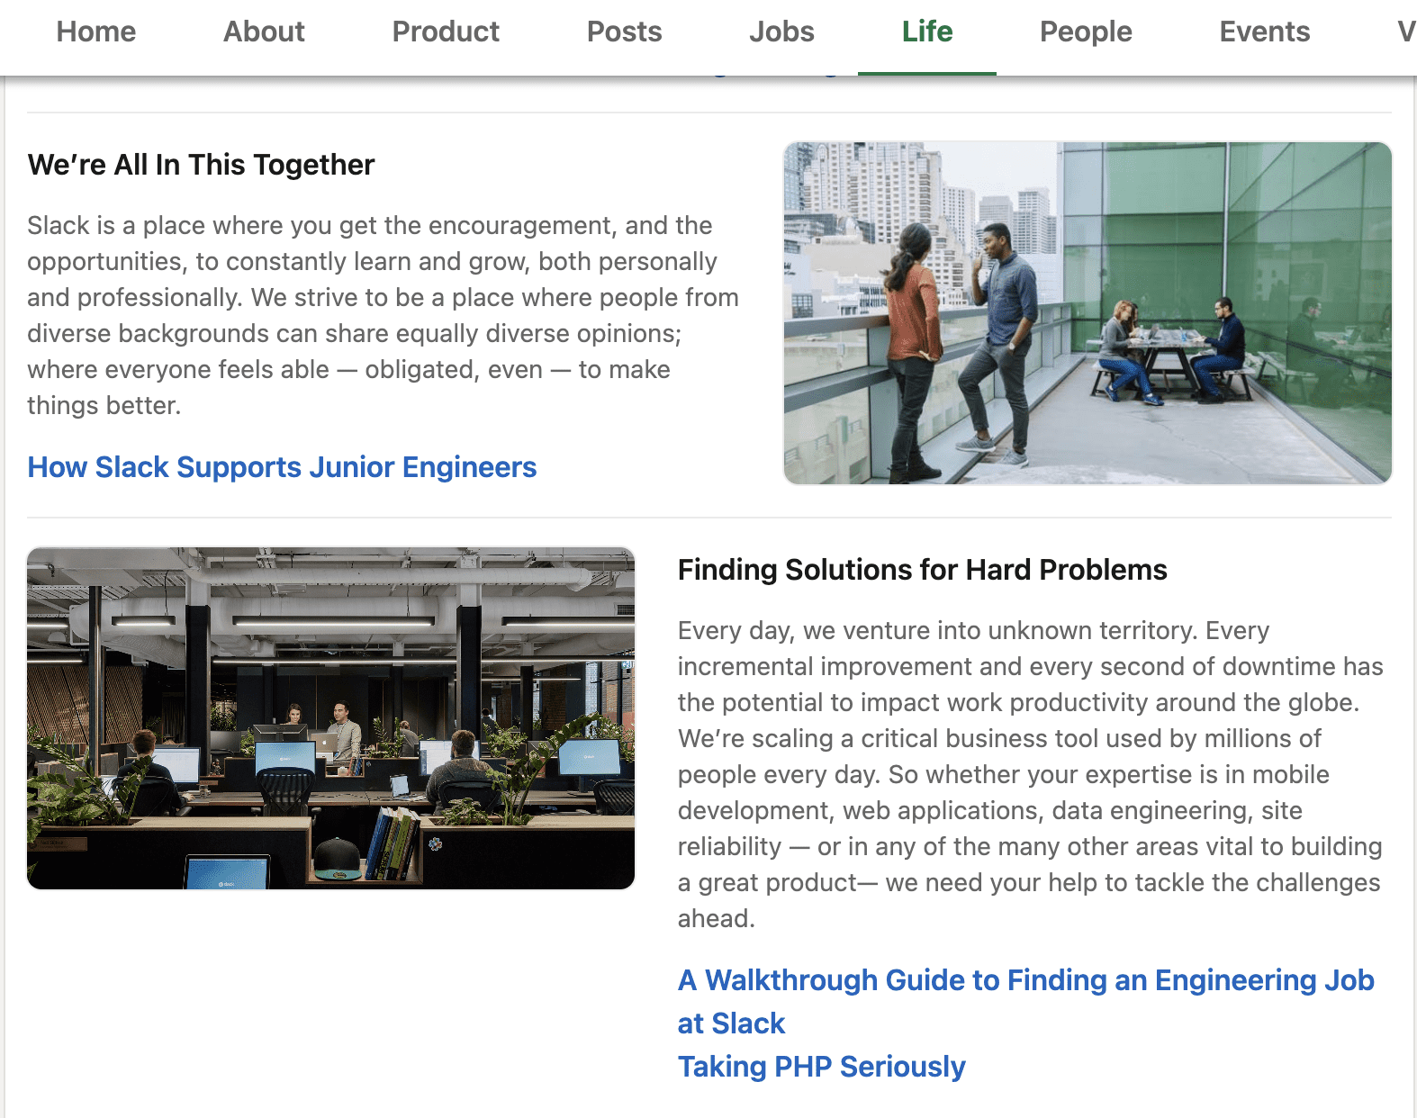View the Posts tab
The height and width of the screenshot is (1118, 1417).
tap(624, 32)
